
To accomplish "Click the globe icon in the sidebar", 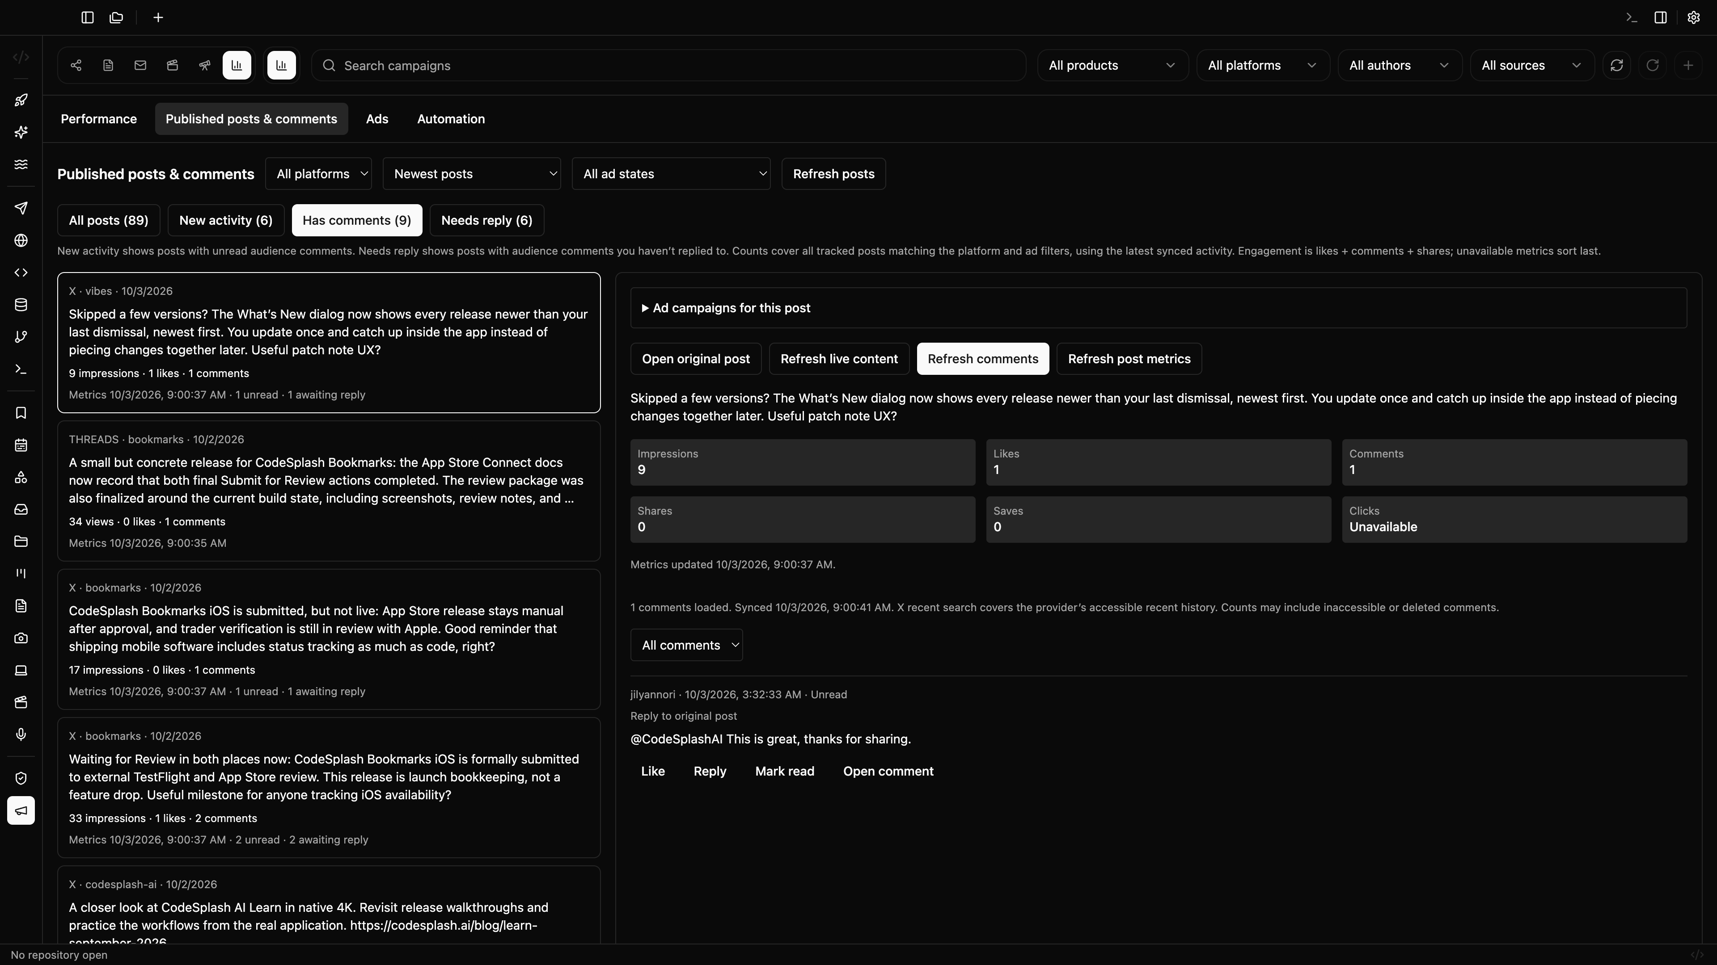I will pyautogui.click(x=21, y=240).
